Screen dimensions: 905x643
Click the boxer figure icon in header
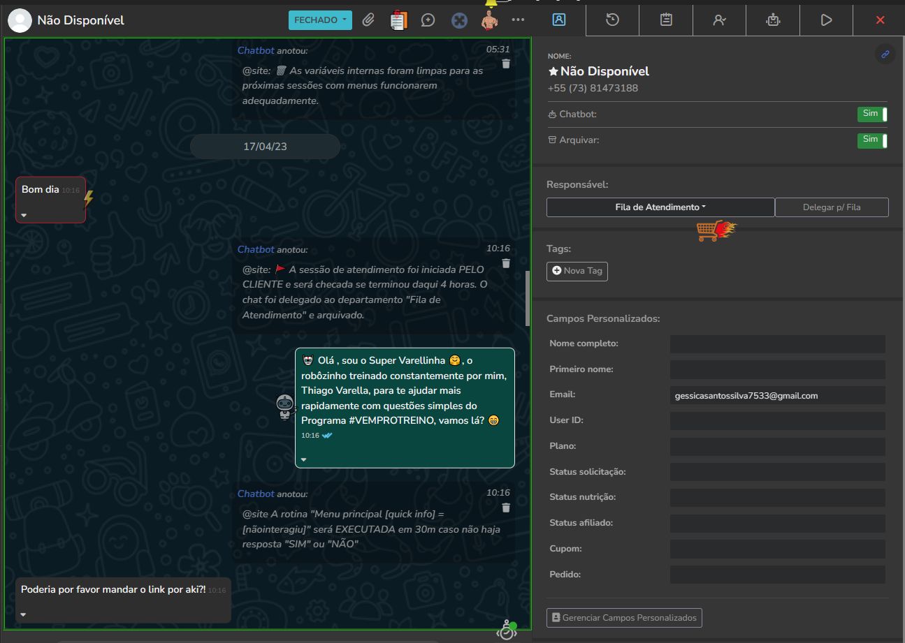(489, 20)
